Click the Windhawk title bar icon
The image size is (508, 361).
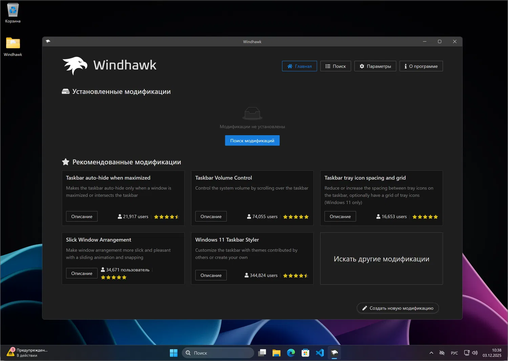pyautogui.click(x=48, y=42)
